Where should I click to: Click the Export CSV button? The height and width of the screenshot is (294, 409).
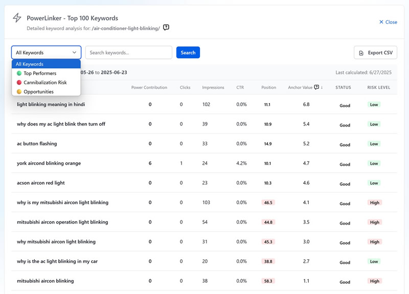pos(375,53)
